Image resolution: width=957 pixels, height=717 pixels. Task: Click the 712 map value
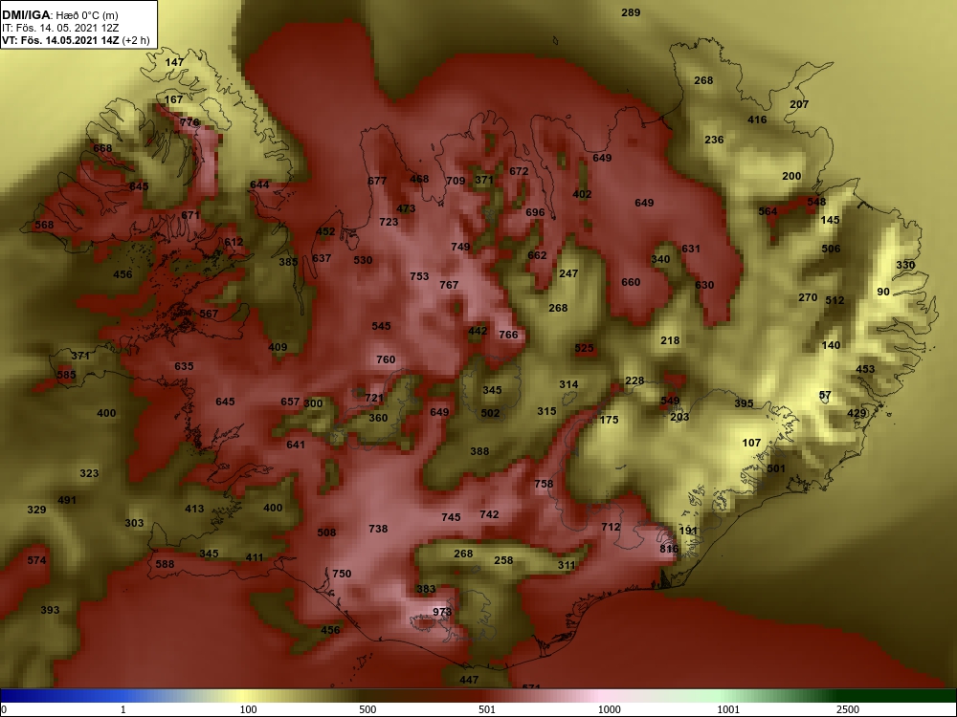click(x=611, y=527)
